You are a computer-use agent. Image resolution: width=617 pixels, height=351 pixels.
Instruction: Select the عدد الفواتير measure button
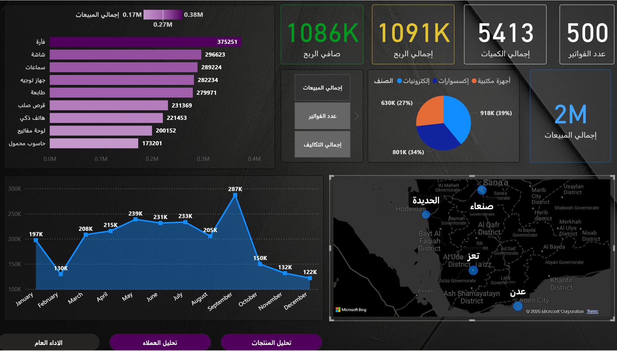coord(322,116)
